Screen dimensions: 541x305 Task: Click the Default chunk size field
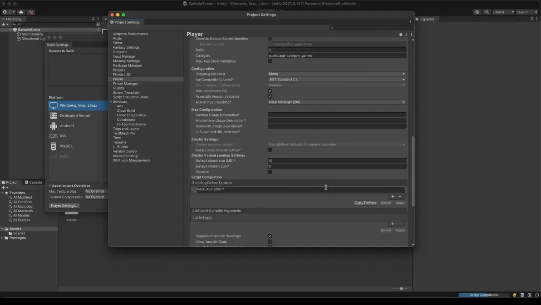click(x=337, y=160)
